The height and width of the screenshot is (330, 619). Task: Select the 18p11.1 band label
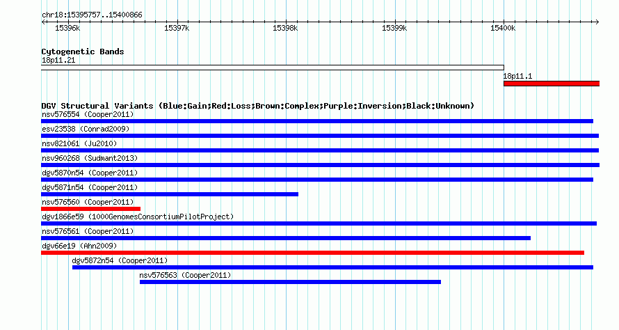pos(517,77)
